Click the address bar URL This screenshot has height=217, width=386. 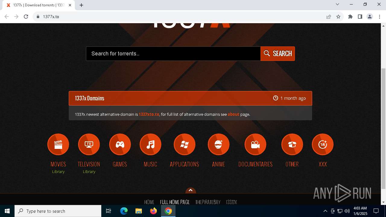(x=51, y=17)
